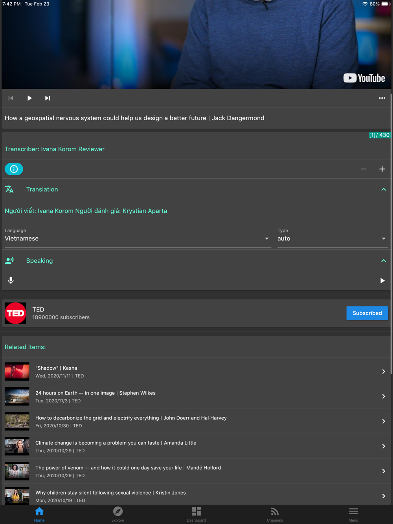
Task: Play the speaking recording
Action: (382, 280)
